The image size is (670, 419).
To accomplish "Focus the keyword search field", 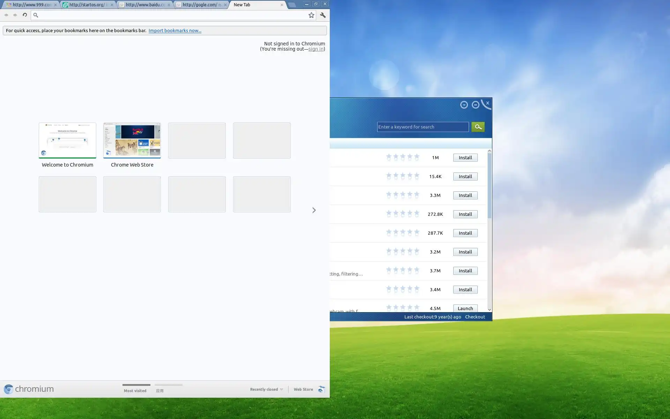I will (422, 127).
